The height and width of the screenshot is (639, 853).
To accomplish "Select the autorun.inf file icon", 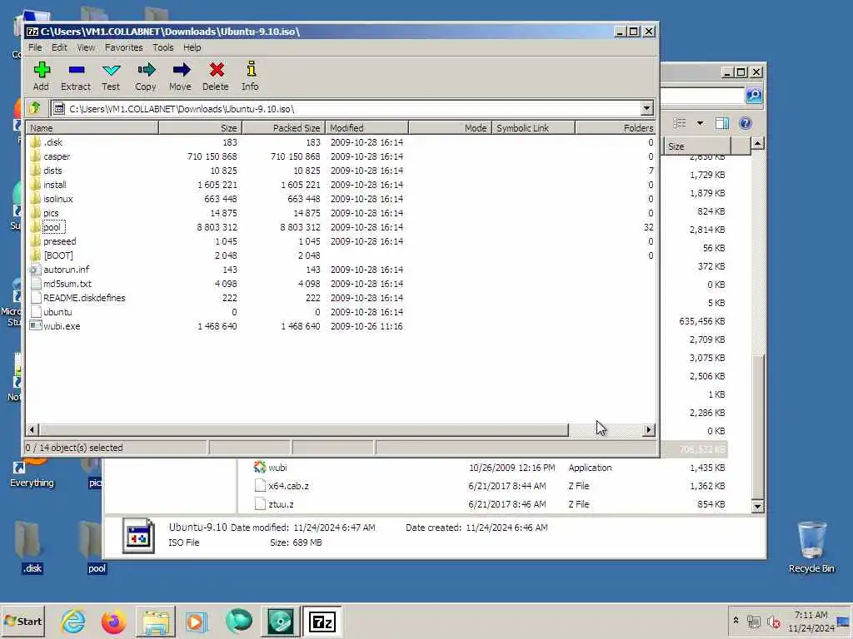I will (35, 270).
